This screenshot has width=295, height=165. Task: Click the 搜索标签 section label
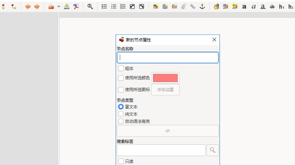(x=125, y=141)
